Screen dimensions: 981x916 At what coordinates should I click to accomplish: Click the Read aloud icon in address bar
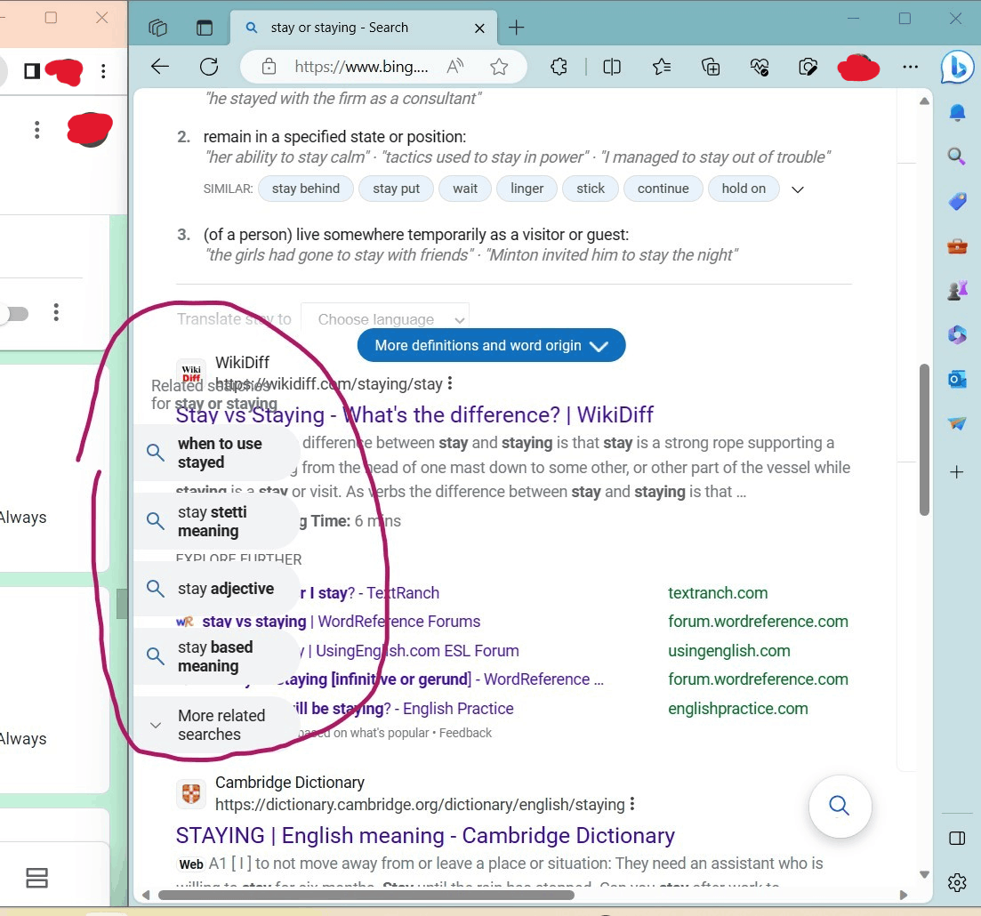coord(454,66)
